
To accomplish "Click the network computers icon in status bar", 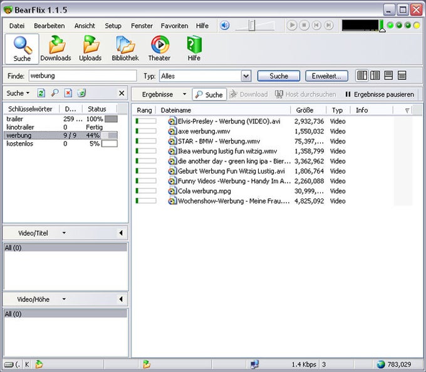I will click(254, 364).
